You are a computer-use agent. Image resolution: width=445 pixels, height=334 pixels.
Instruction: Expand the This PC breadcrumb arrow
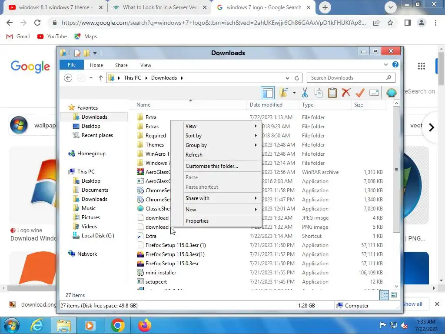tap(146, 78)
